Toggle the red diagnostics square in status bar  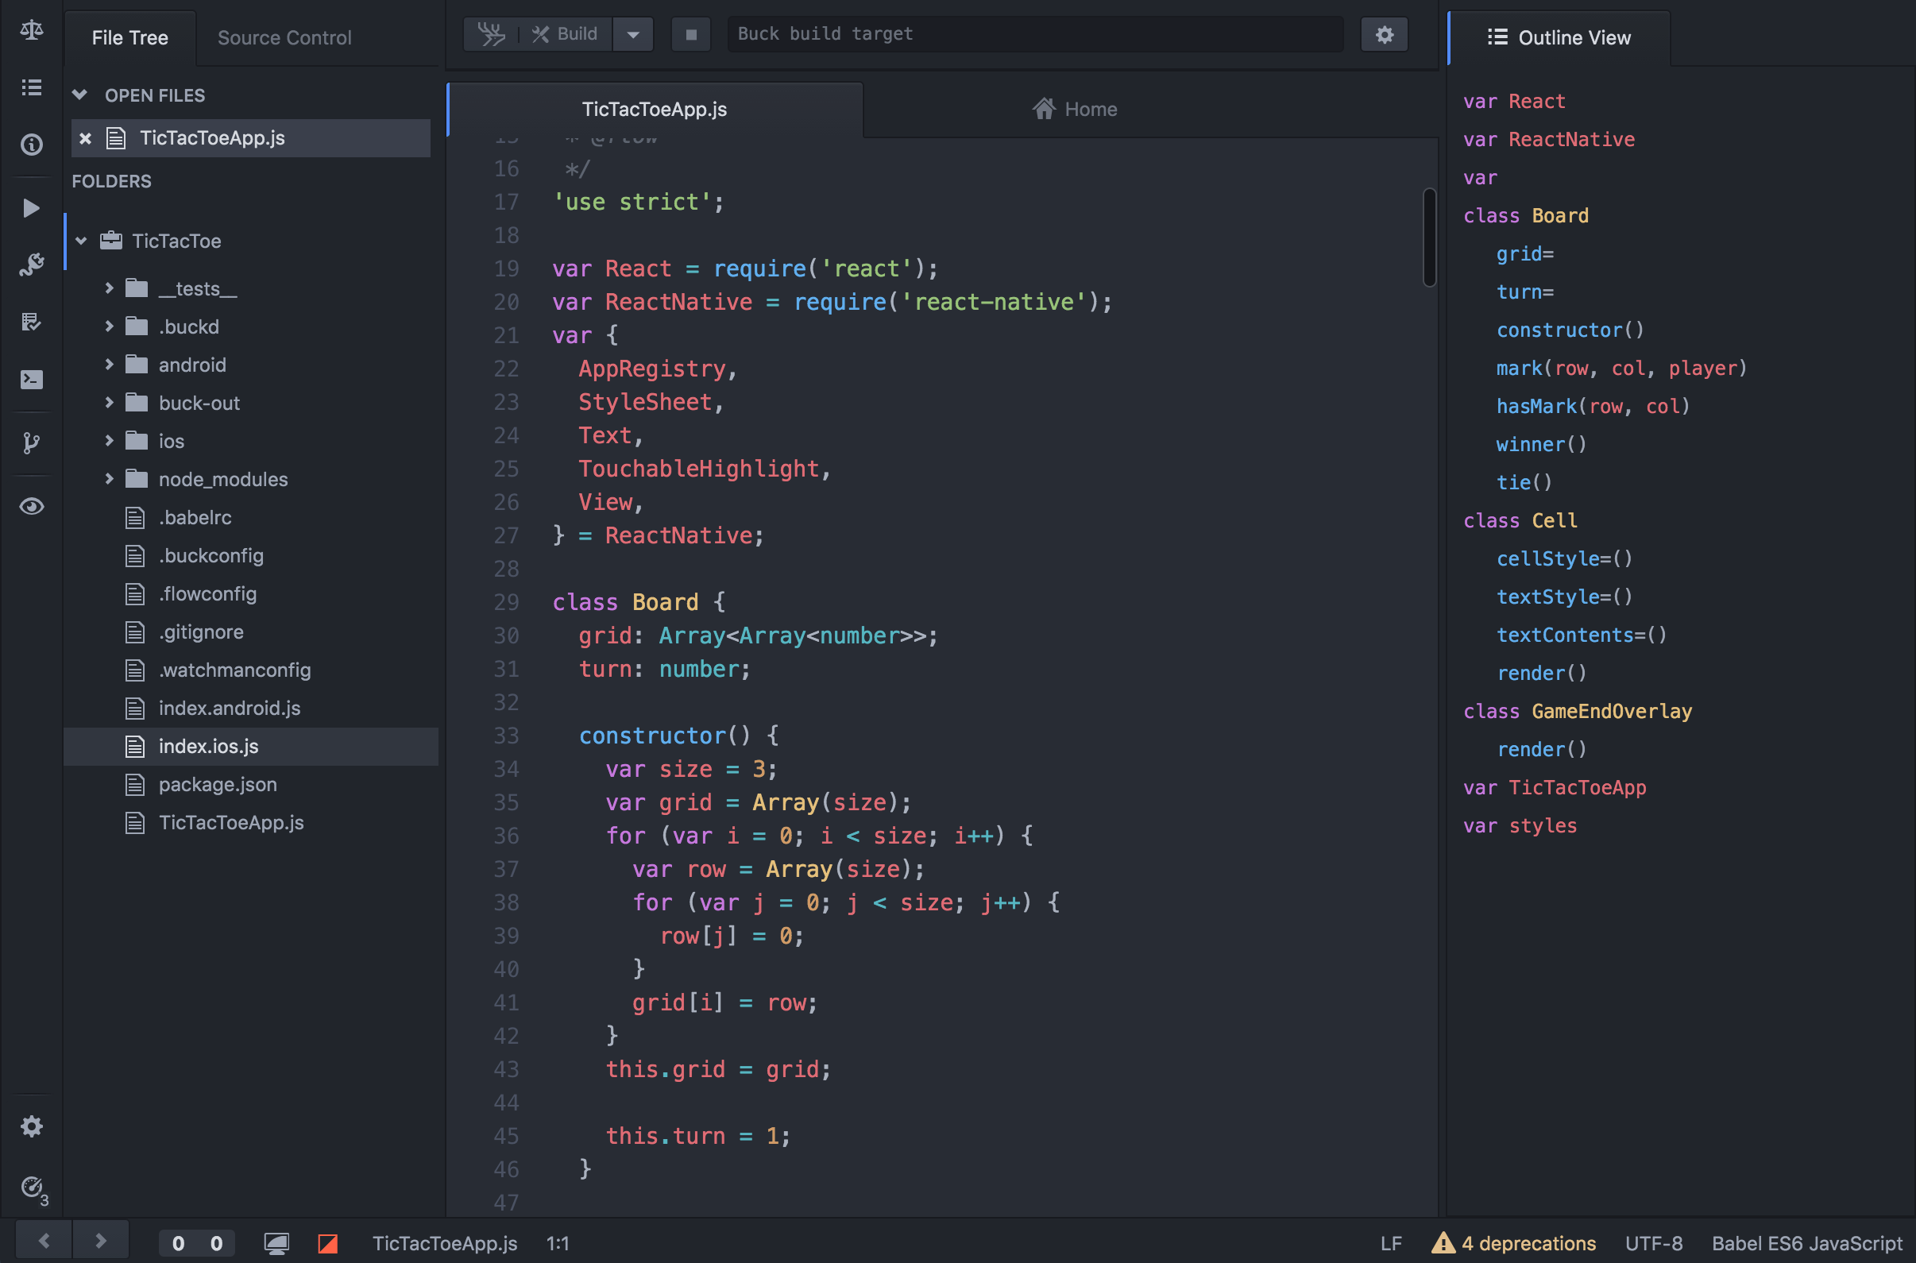328,1243
